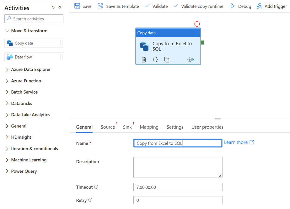Clone the Copy data activity
Viewport: 290px width, 209px height.
click(x=166, y=59)
